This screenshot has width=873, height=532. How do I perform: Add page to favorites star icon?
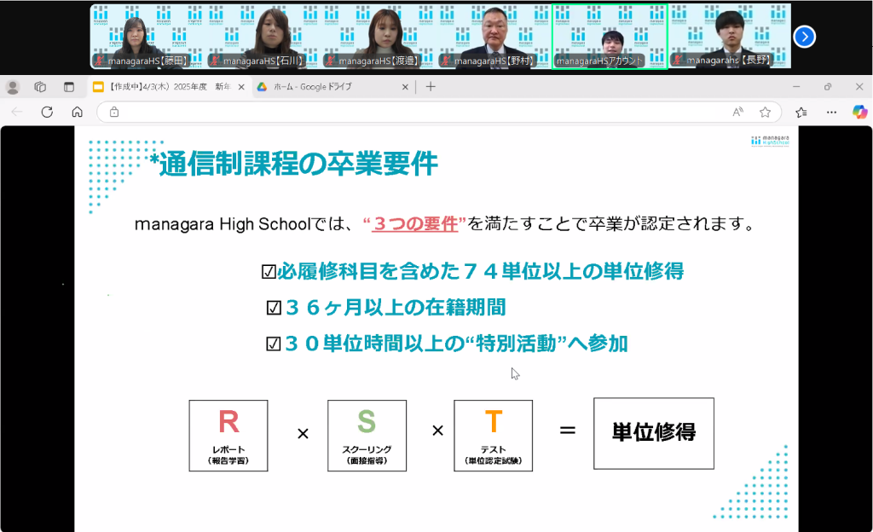[x=765, y=112]
